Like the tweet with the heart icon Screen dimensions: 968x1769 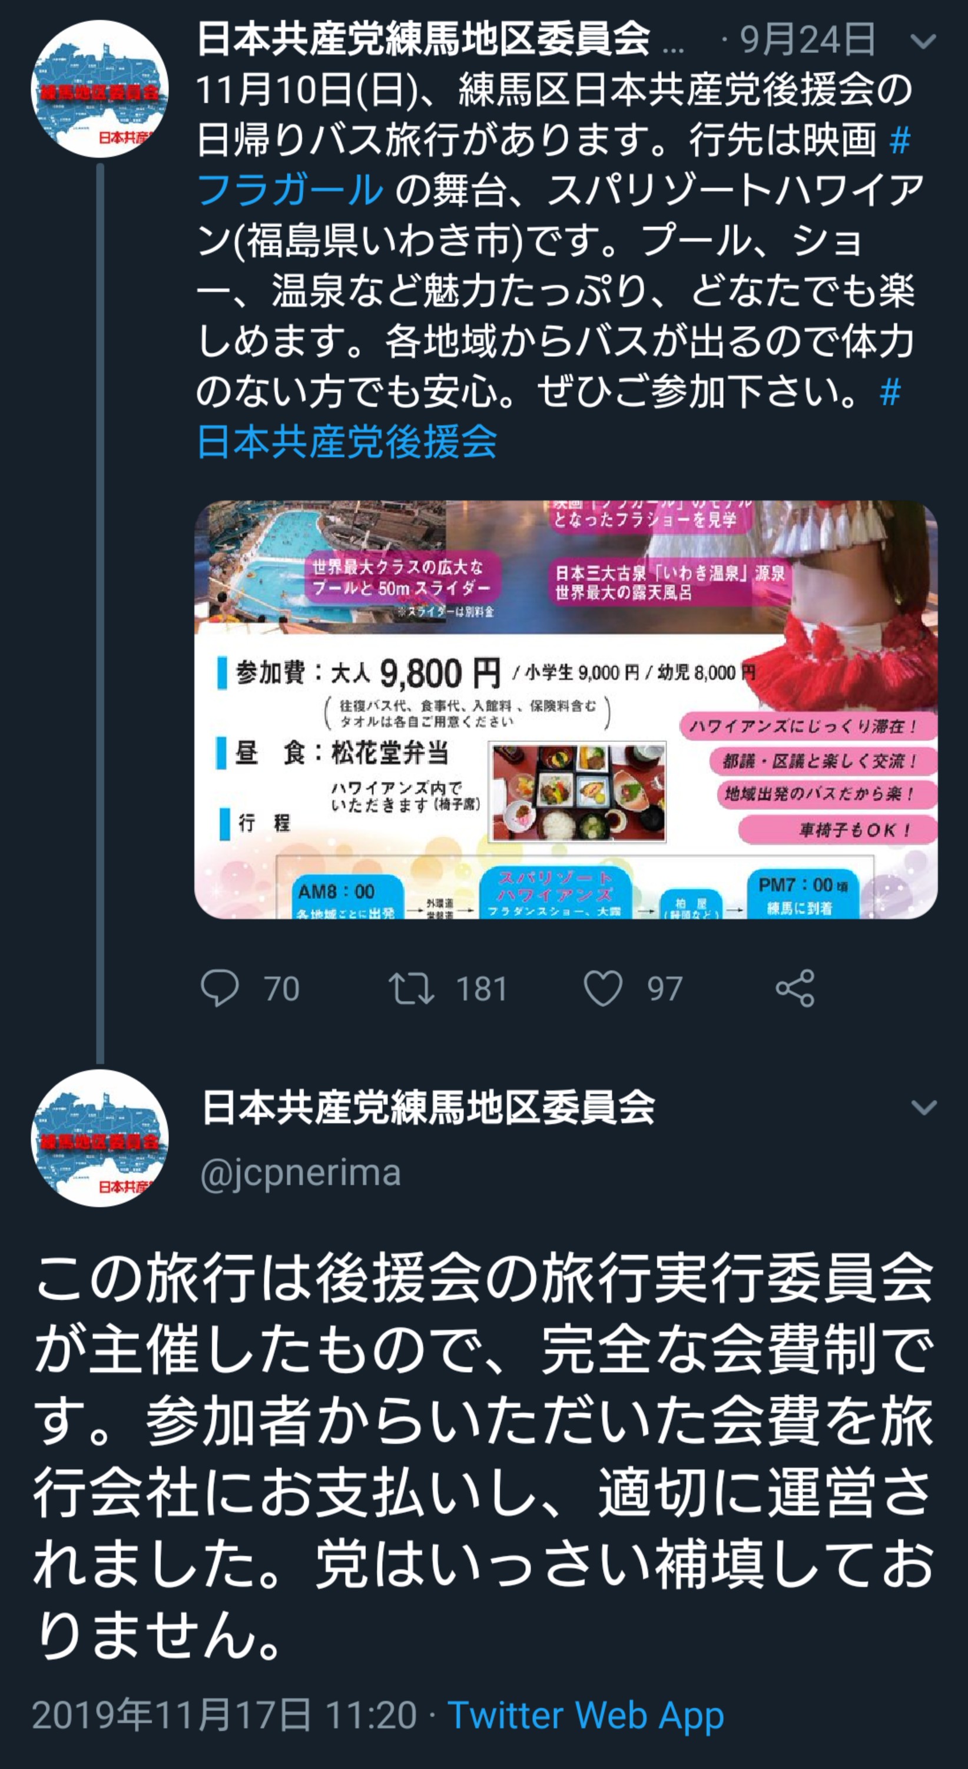point(603,988)
